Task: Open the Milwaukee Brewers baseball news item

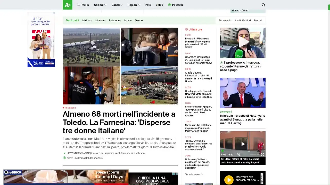Action: click(198, 43)
